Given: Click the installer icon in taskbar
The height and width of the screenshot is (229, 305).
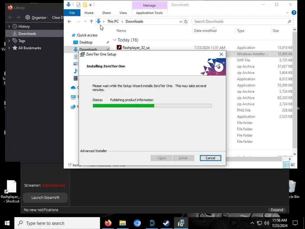Looking at the screenshot, I should tap(181, 223).
